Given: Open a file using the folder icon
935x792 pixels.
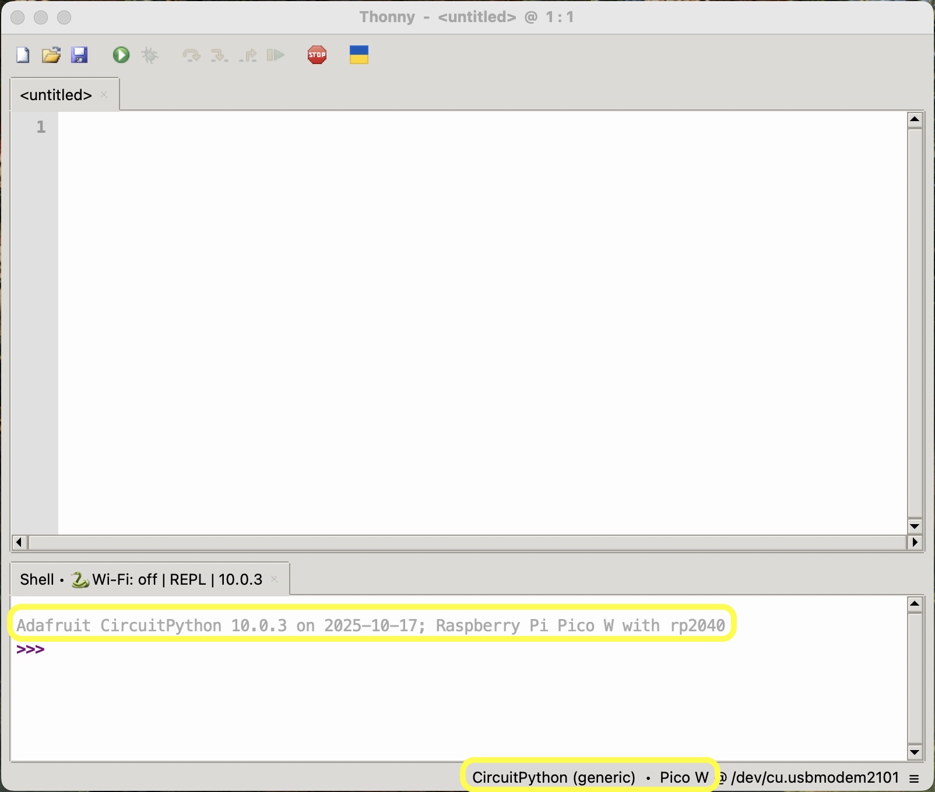Looking at the screenshot, I should coord(51,55).
